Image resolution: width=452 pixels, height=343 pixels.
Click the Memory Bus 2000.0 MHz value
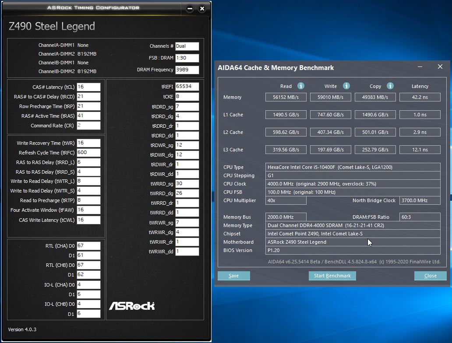(286, 217)
